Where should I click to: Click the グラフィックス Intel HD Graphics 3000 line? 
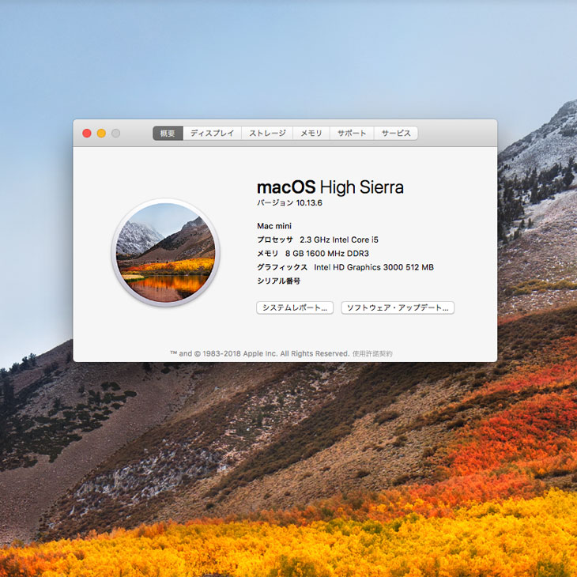[345, 267]
